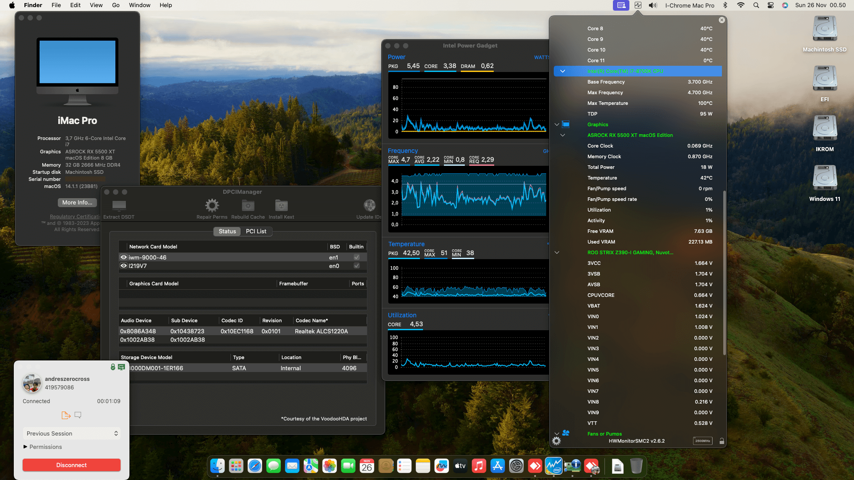Click the unlock padlock in HWMonitorSMC2
854x480 pixels.
pos(722,441)
